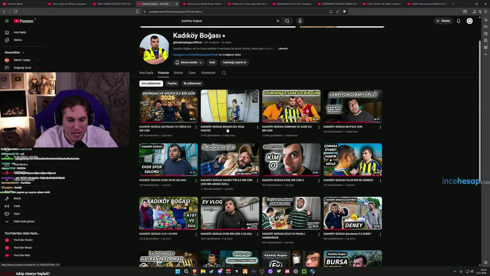Click the Oluştur create button
The width and height of the screenshot is (490, 276).
coord(443,21)
